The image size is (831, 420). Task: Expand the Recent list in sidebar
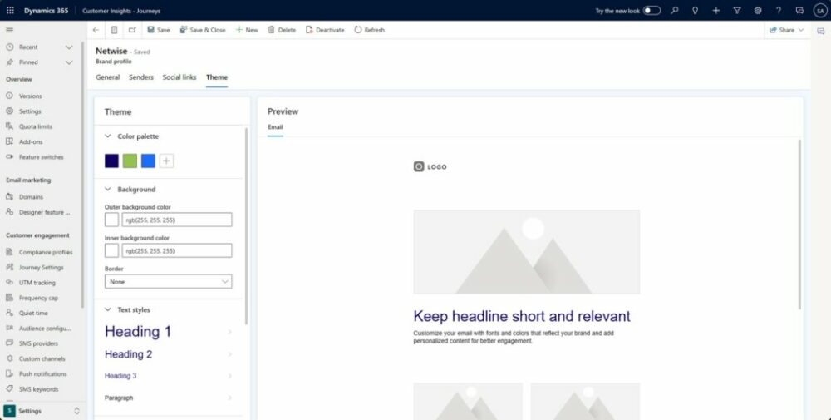[x=46, y=47]
